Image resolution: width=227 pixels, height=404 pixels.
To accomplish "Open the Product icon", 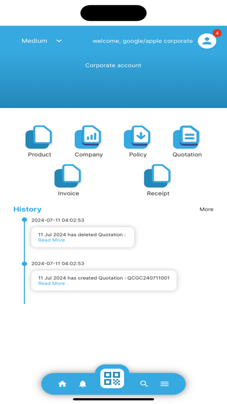I will coord(39,137).
